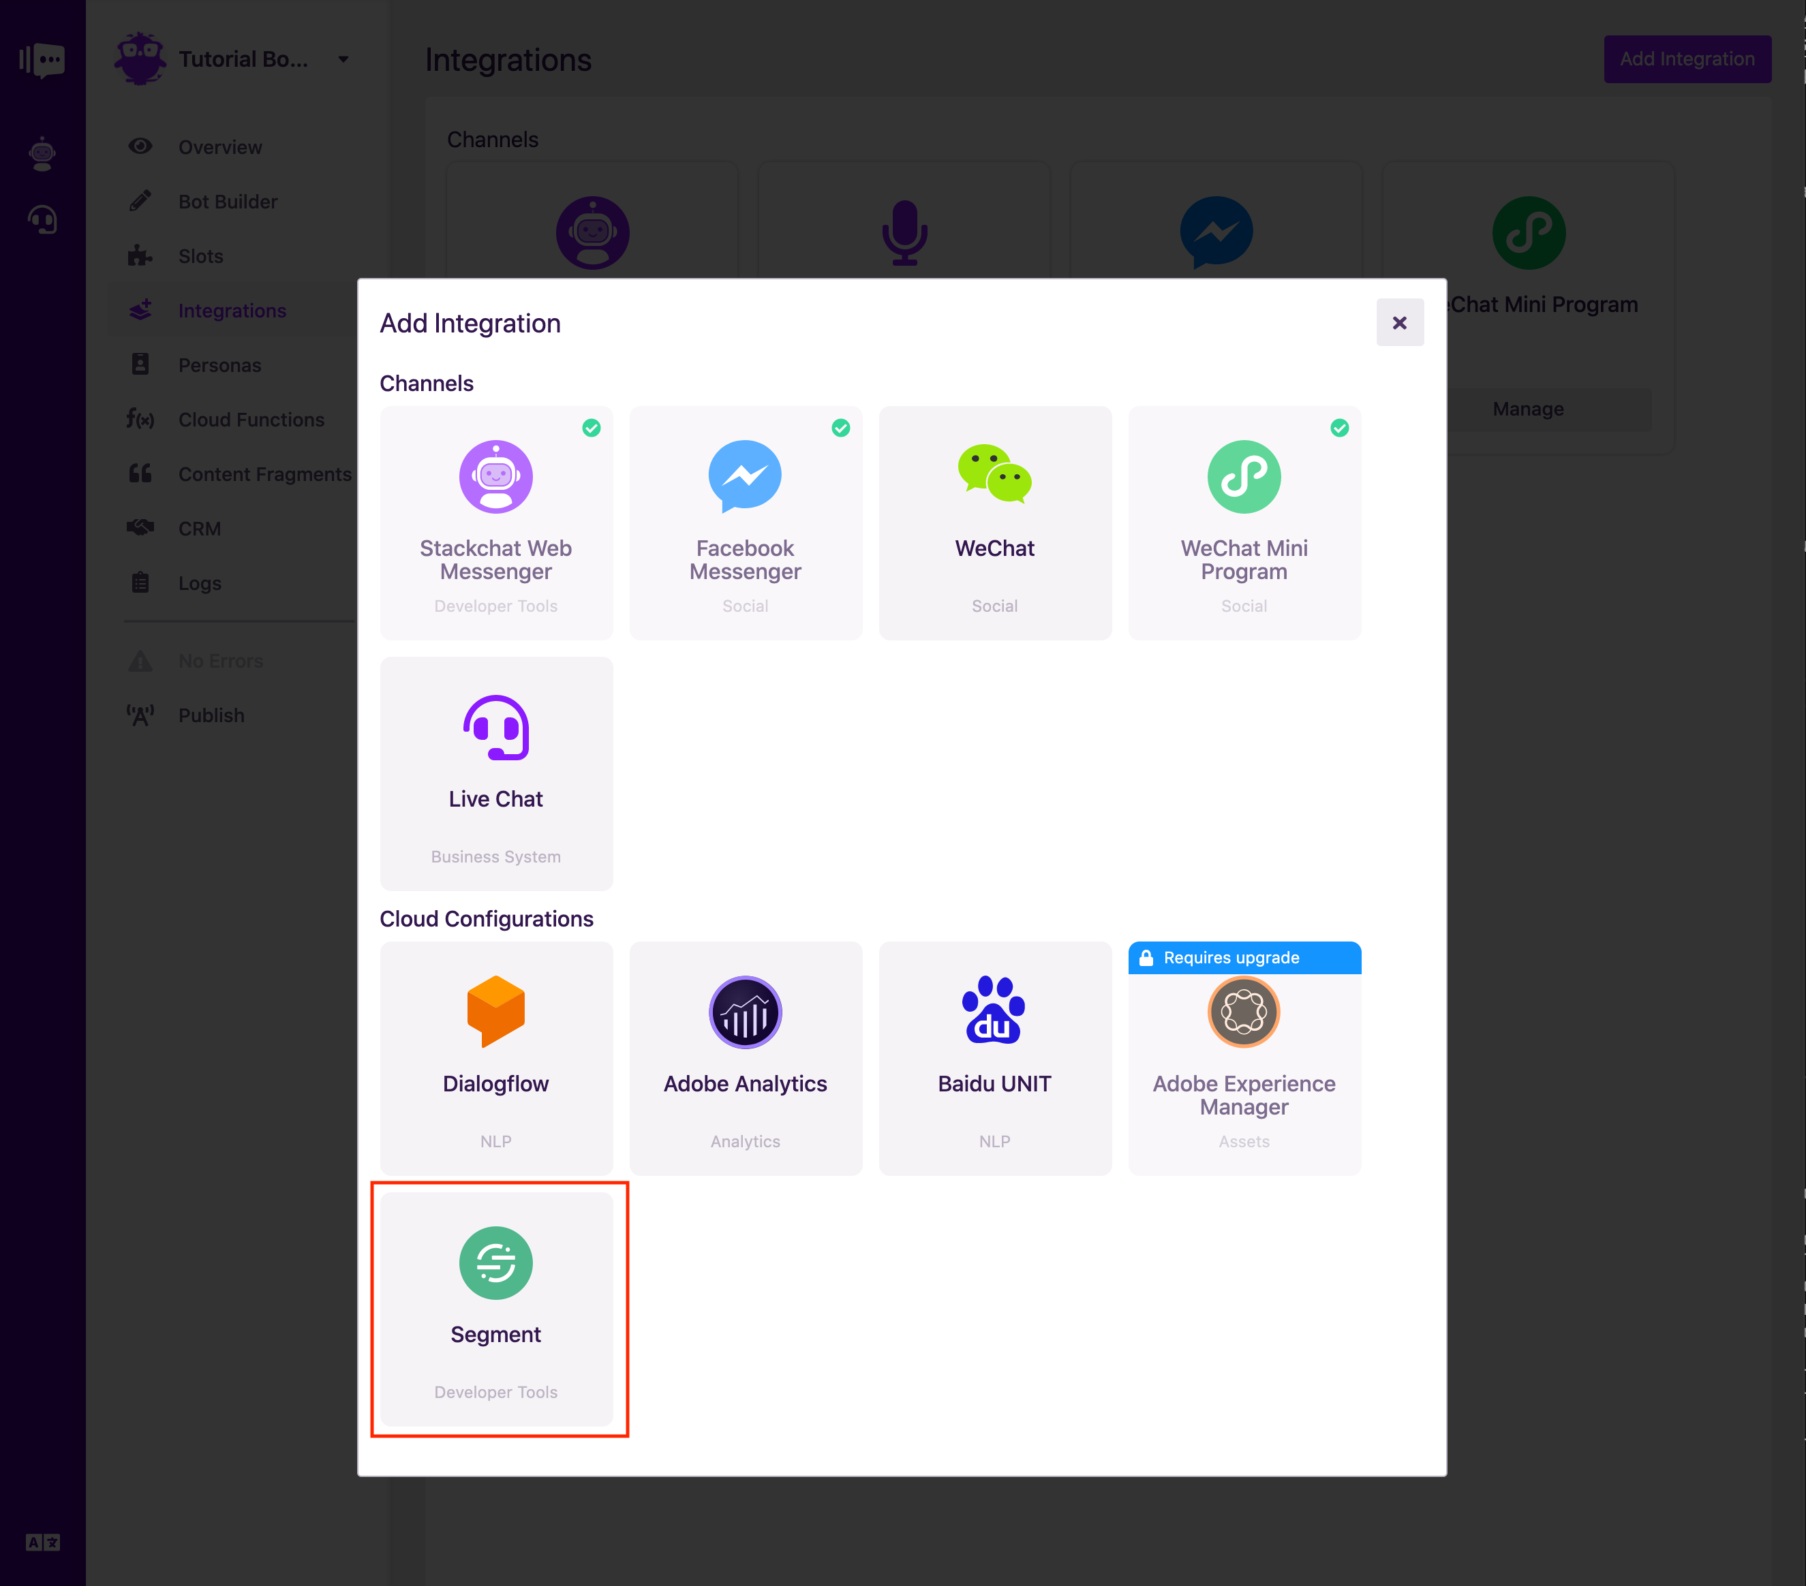Click background microphone channel icon
The image size is (1806, 1586).
(905, 232)
